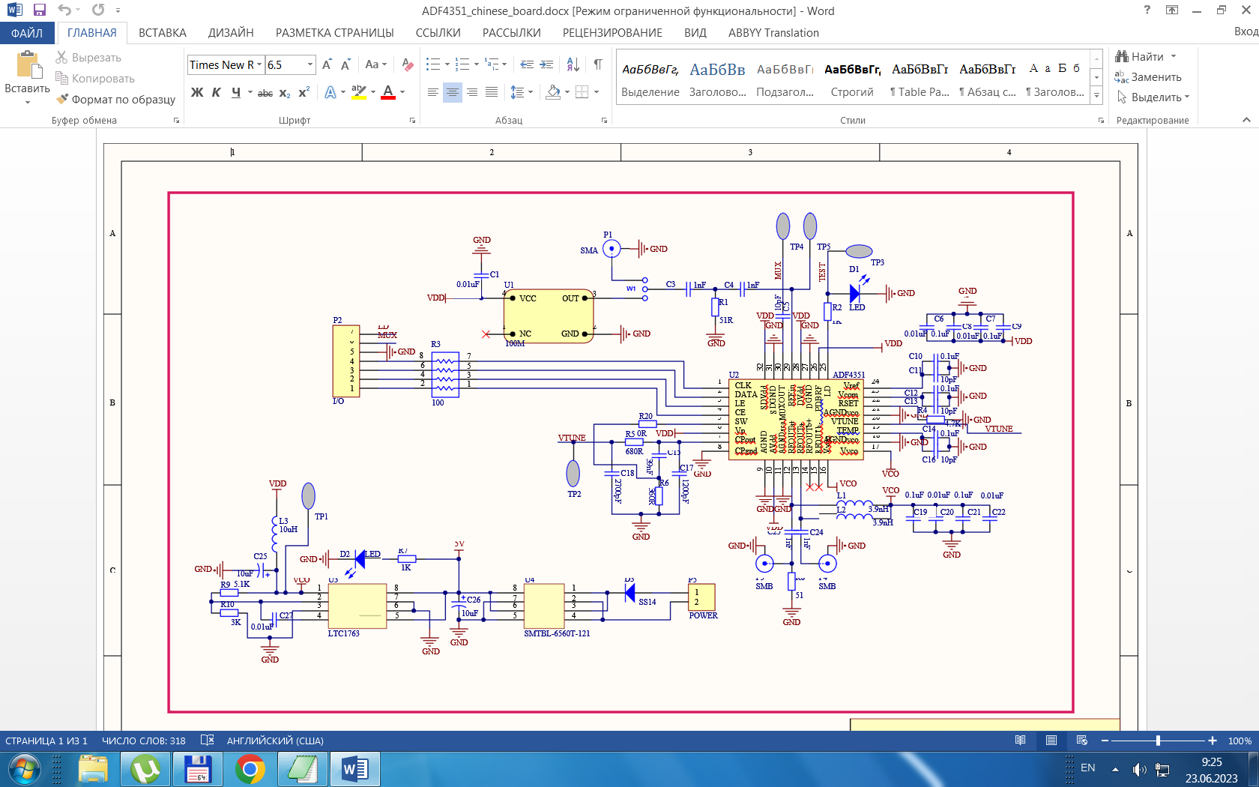Save the document with the floppy icon
The image size is (1259, 787).
(40, 10)
